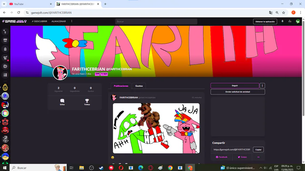The image size is (305, 171).
Task: Open the Almacenar menu item
Action: 59,21
